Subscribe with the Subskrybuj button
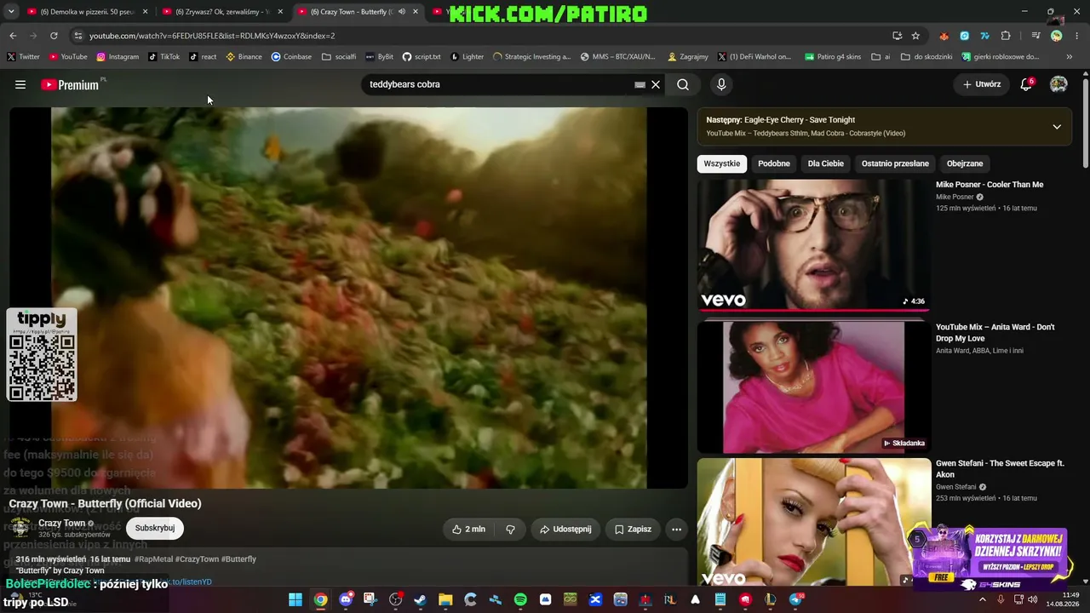This screenshot has width=1090, height=613. pyautogui.click(x=155, y=528)
